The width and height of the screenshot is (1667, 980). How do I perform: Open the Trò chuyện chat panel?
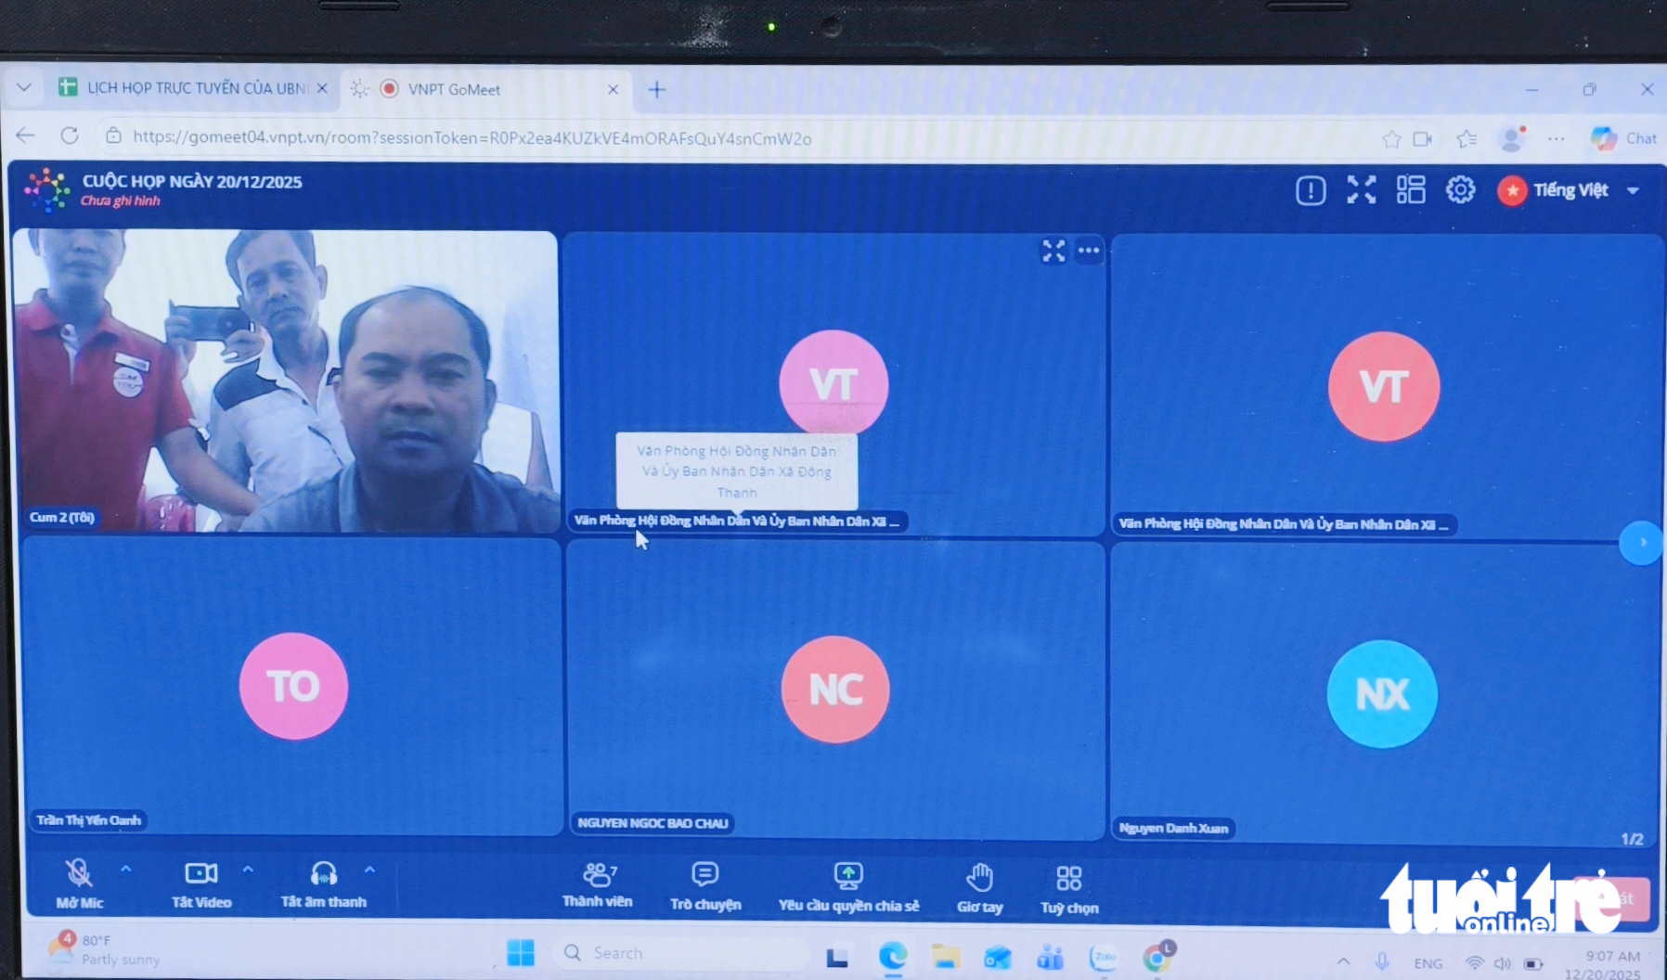[x=704, y=885]
